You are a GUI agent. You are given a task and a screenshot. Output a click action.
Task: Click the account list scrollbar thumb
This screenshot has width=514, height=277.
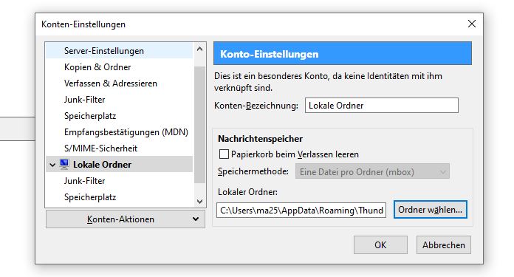coord(199,125)
